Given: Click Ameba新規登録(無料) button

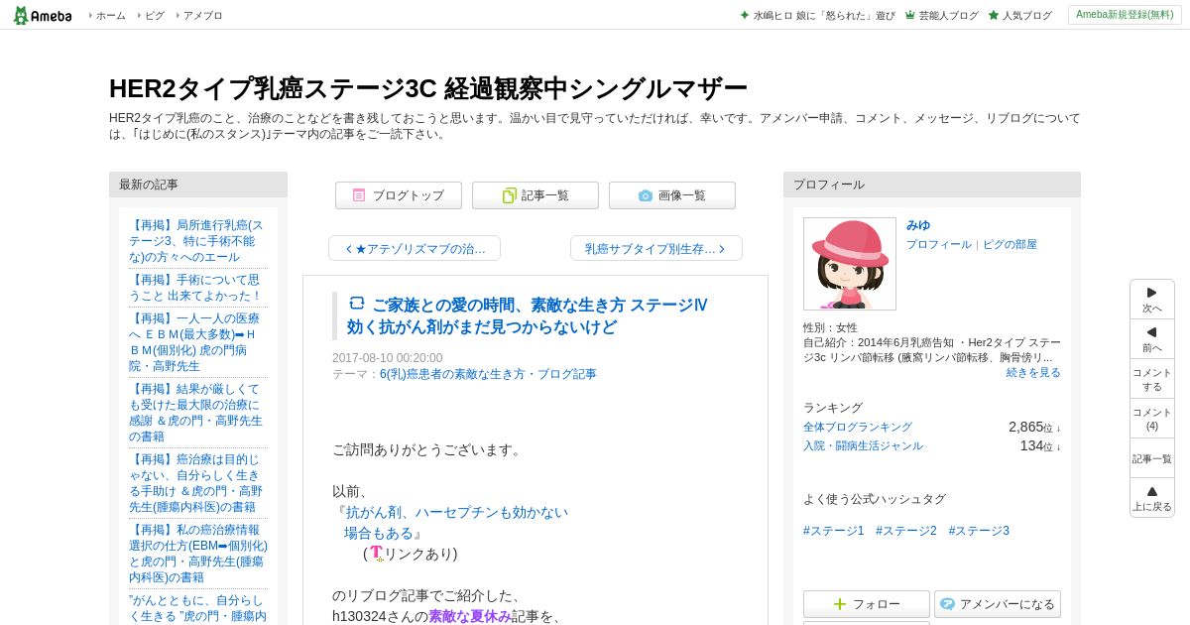Looking at the screenshot, I should click(x=1125, y=15).
